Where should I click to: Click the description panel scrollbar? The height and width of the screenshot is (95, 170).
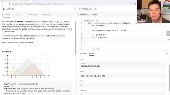click(75, 39)
